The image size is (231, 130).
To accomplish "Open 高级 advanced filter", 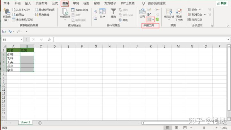I will pyautogui.click(x=123, y=20).
